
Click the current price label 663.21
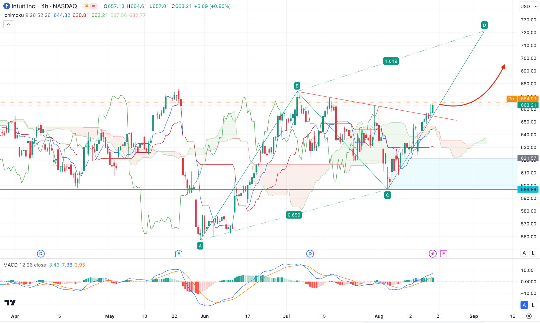(528, 105)
